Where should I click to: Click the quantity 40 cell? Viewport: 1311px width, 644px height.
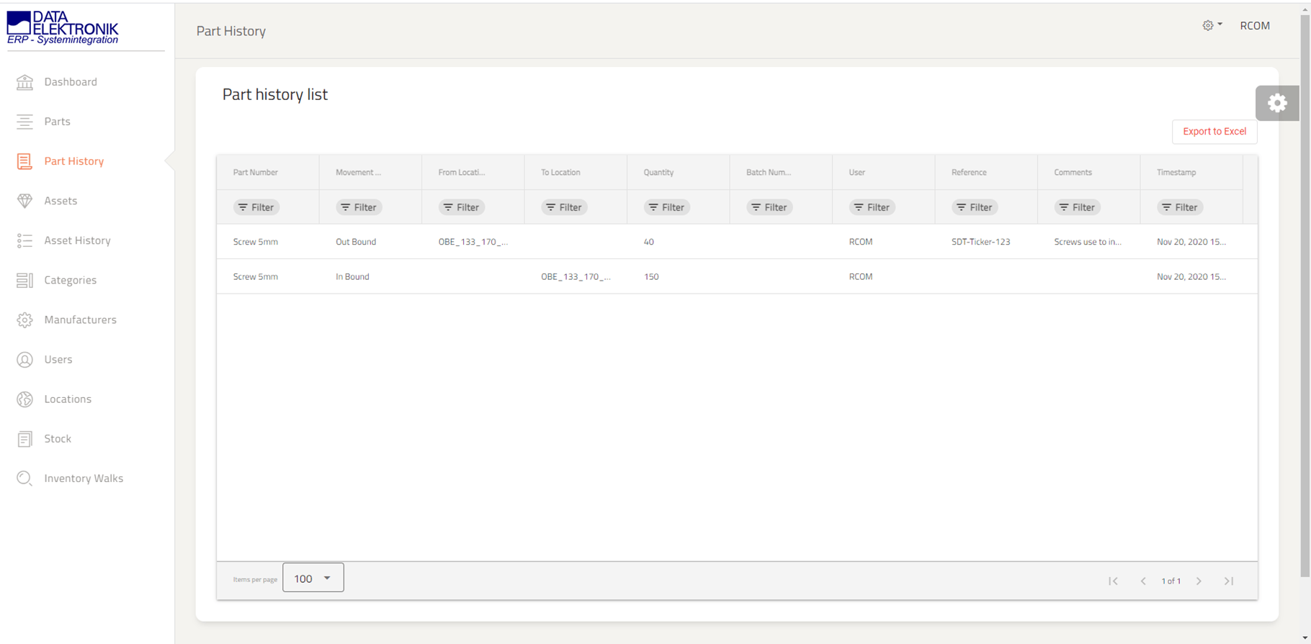649,242
